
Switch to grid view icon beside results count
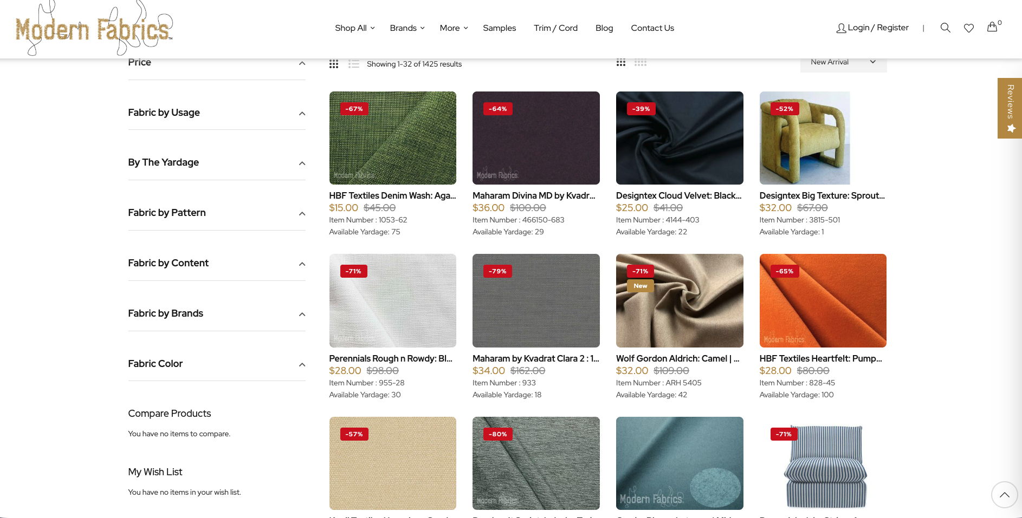[334, 64]
